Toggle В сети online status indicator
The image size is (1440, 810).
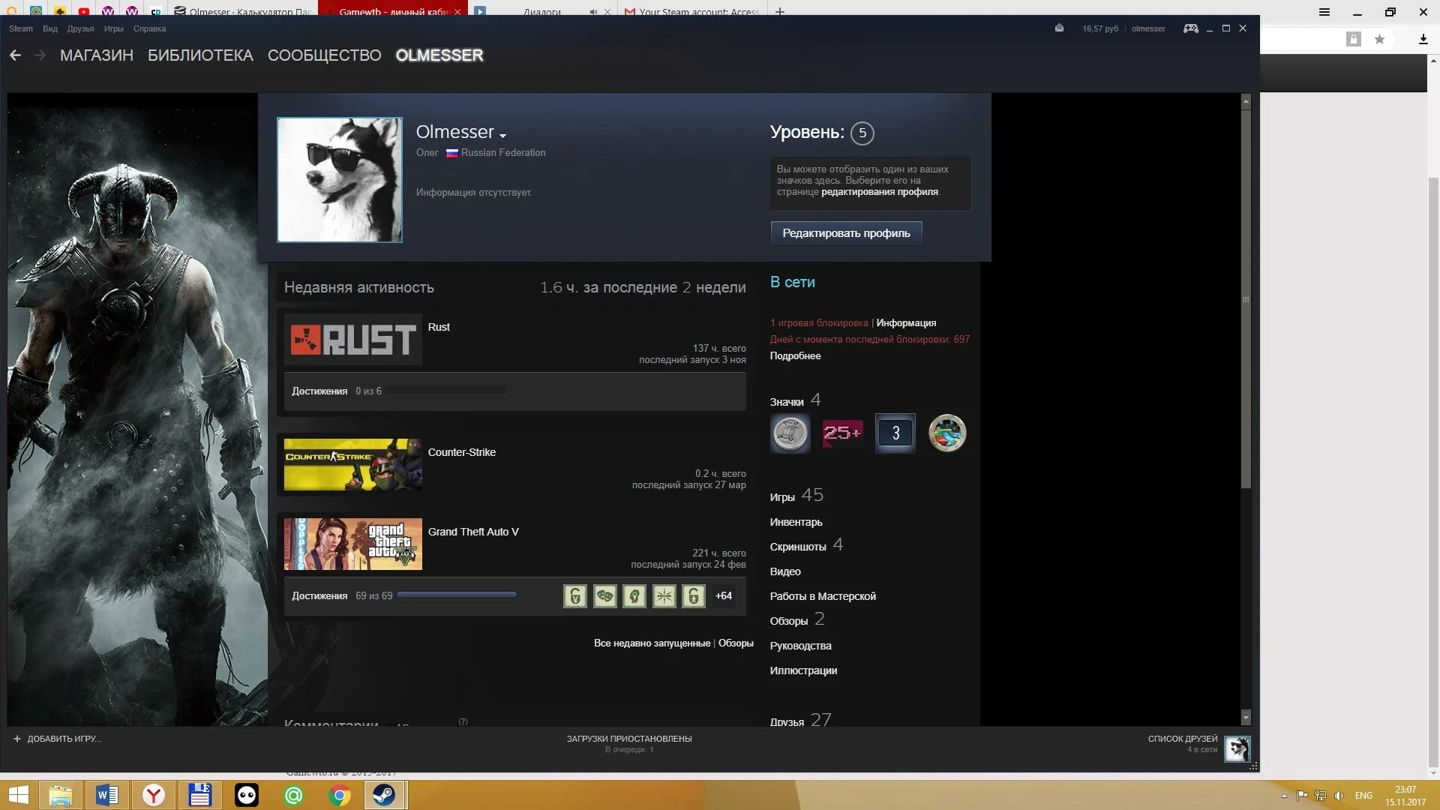coord(792,282)
